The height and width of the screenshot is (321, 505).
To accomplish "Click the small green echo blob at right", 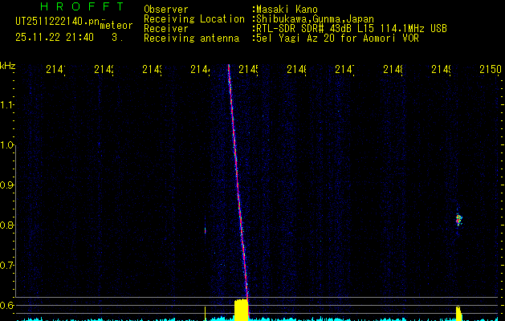I will (x=459, y=218).
